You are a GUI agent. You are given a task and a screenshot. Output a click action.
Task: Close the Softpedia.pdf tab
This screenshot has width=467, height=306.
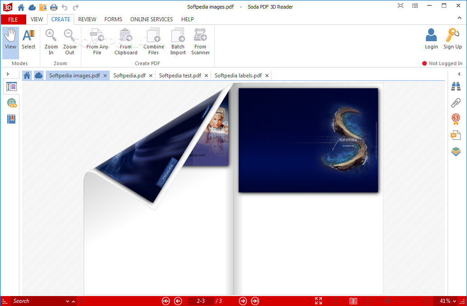pos(151,76)
